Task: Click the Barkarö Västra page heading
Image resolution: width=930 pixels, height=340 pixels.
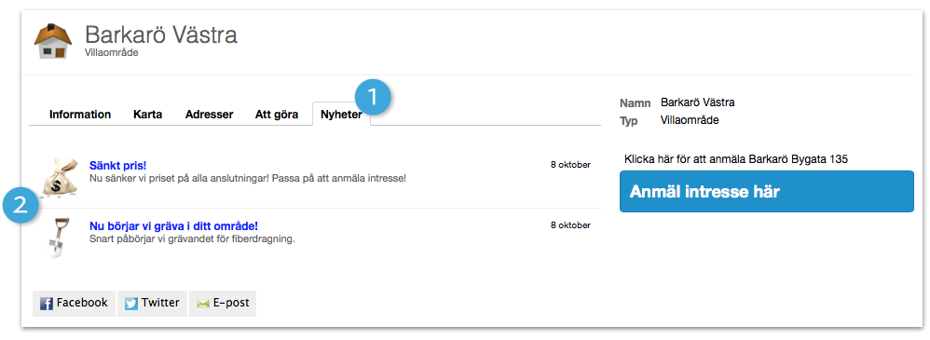Action: (161, 35)
